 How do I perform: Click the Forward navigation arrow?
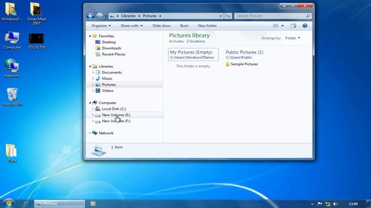click(x=100, y=16)
